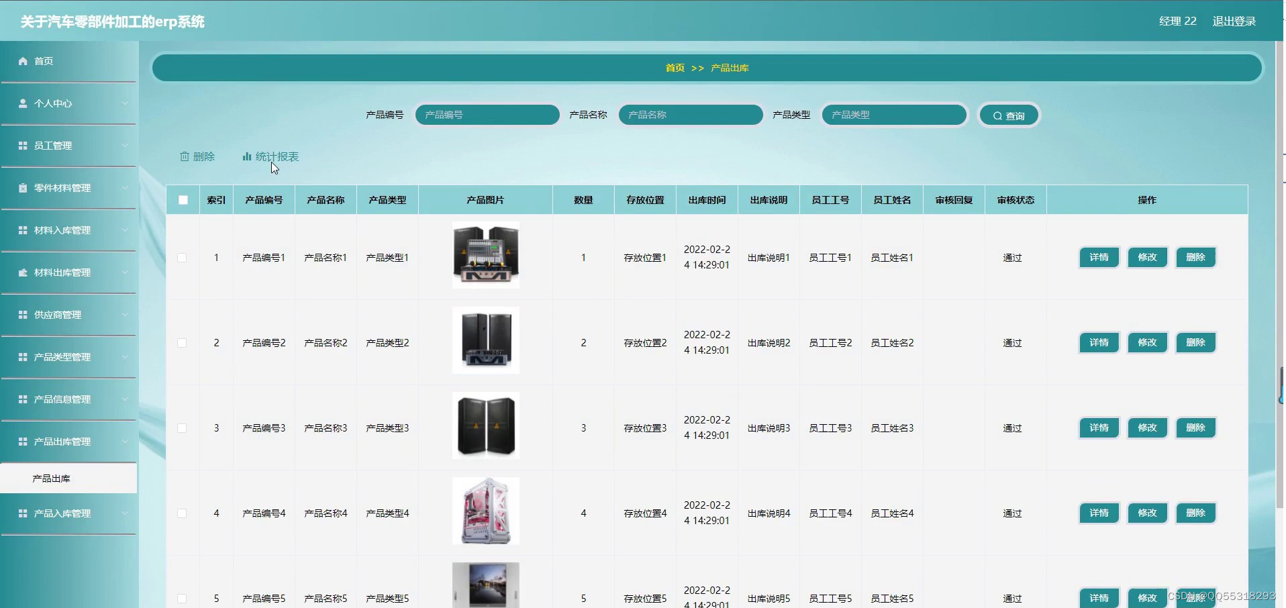Click 修改 button for 产品编号1
Viewport: 1286px width, 608px height.
1147,258
